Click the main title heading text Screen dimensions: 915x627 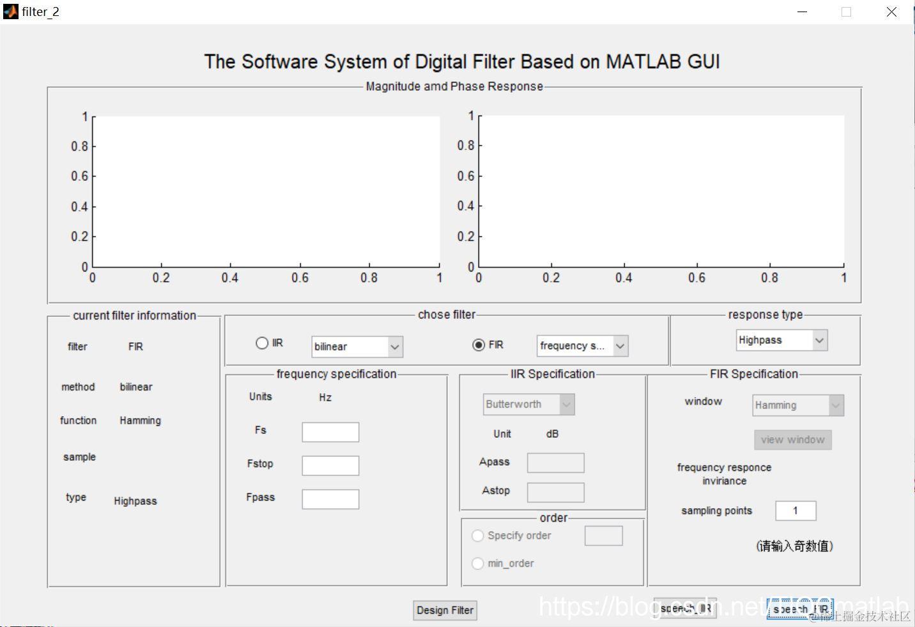[x=462, y=61]
